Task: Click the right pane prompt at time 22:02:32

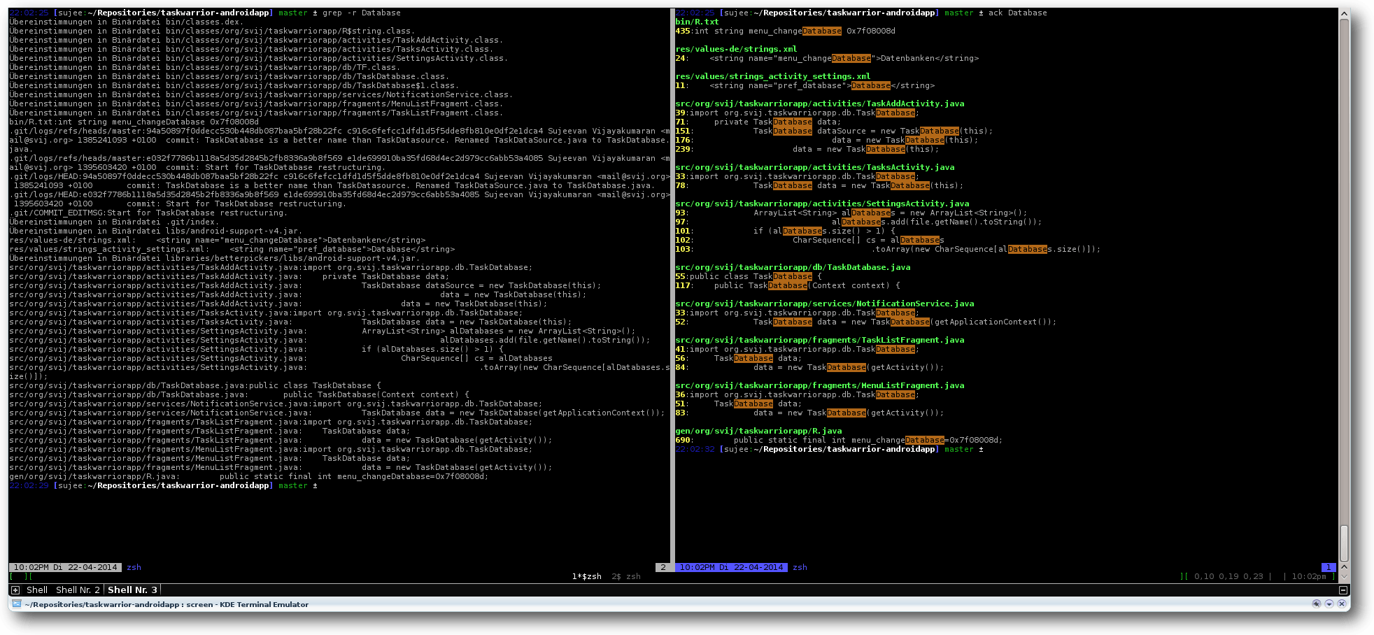Action: [x=829, y=449]
